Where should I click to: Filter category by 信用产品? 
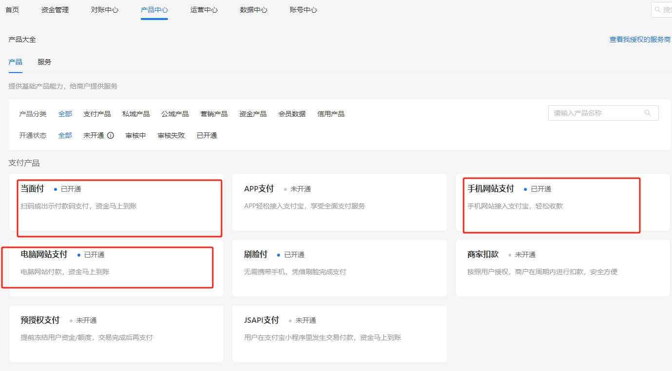tap(331, 114)
